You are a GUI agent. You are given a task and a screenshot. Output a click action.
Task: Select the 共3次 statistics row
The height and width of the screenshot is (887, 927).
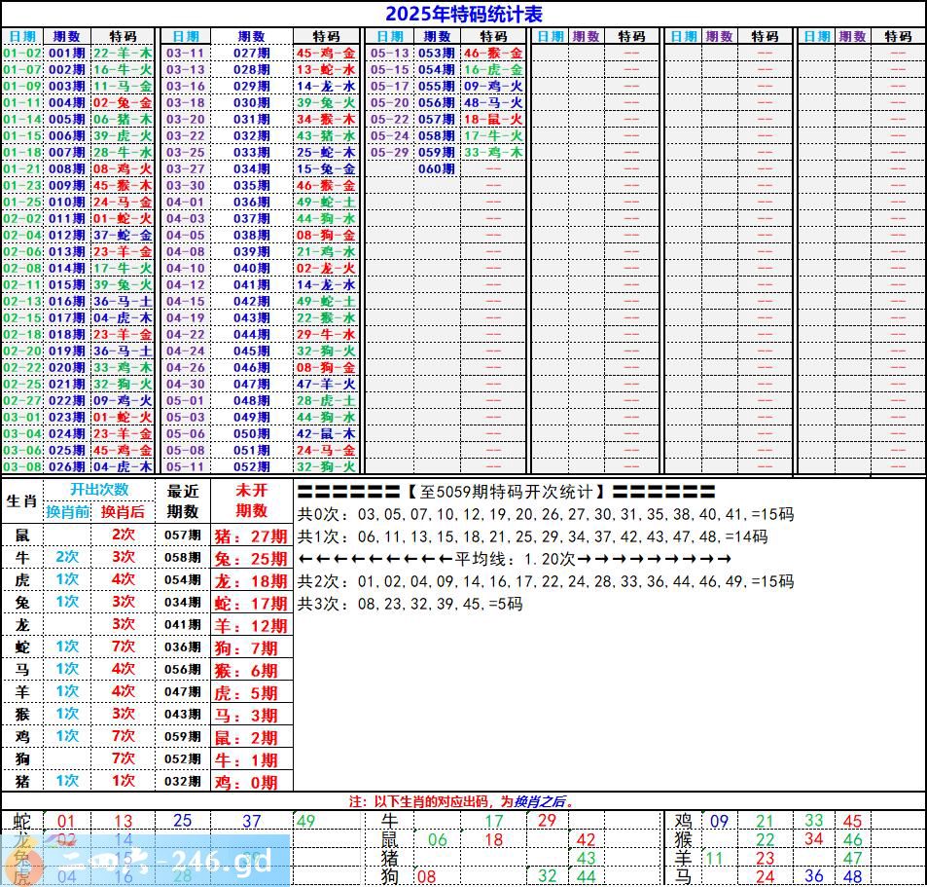tap(410, 604)
